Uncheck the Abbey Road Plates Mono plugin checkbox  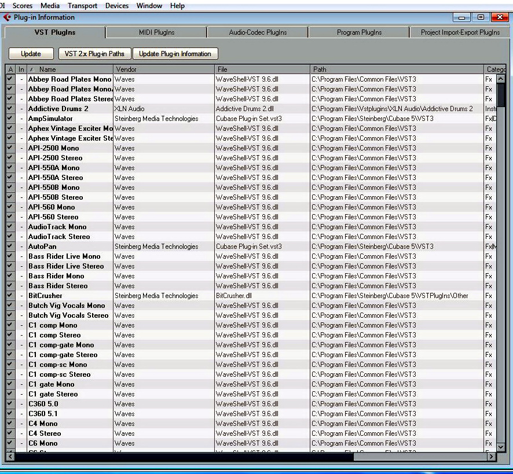[x=10, y=79]
